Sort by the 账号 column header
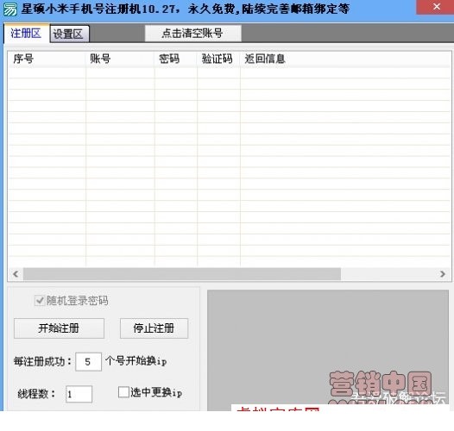The image size is (454, 431). click(120, 59)
